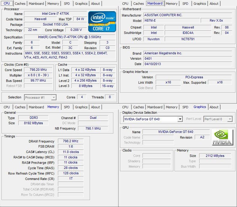Open Mainboard tab in the bottom-left Memory window
237x207 pixels.
36,107
